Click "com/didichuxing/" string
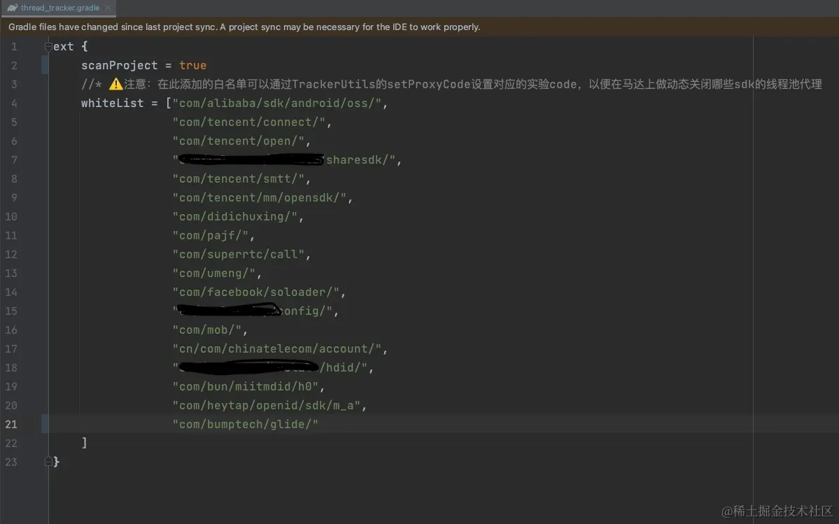Screen dimensions: 839x524 click(235, 217)
